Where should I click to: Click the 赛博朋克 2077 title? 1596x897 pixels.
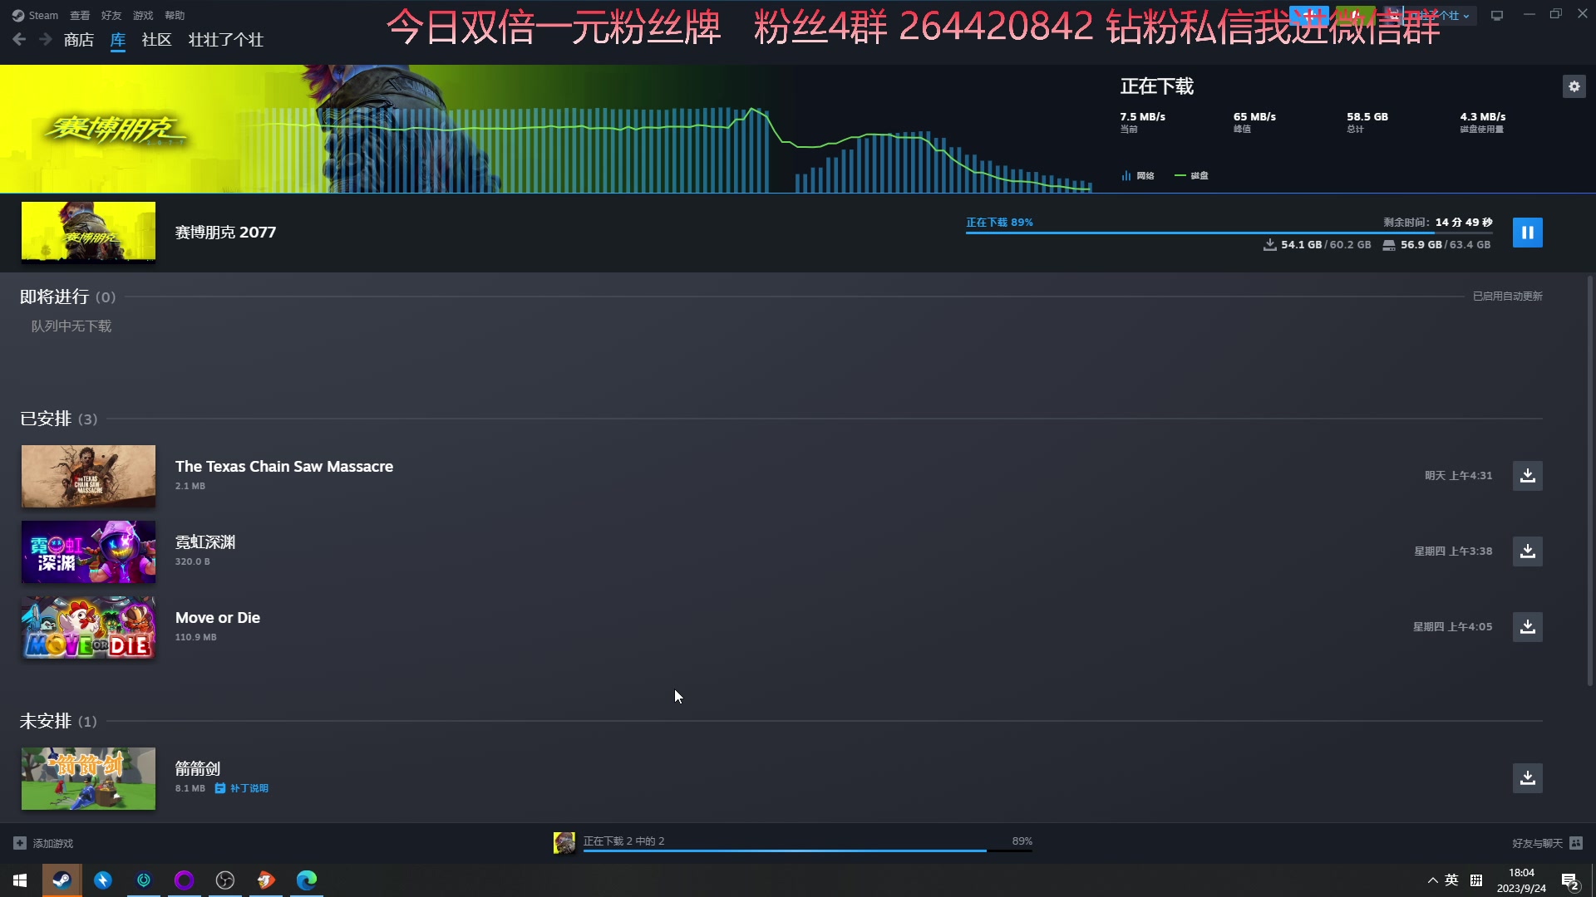click(225, 233)
